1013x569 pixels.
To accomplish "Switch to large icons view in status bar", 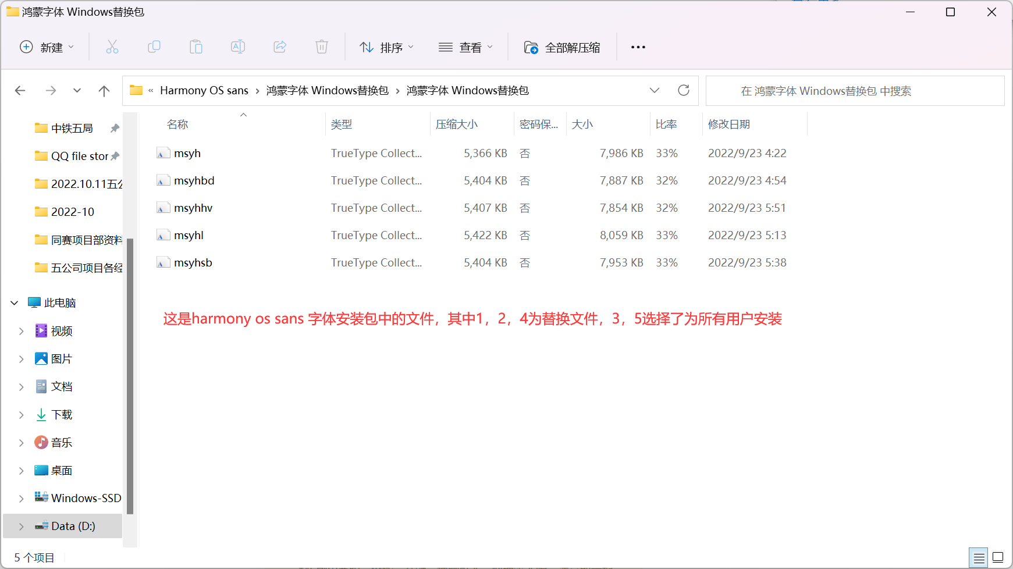I will (998, 558).
